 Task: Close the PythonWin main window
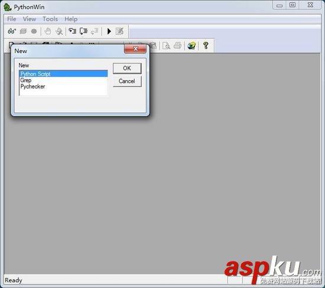click(x=310, y=5)
